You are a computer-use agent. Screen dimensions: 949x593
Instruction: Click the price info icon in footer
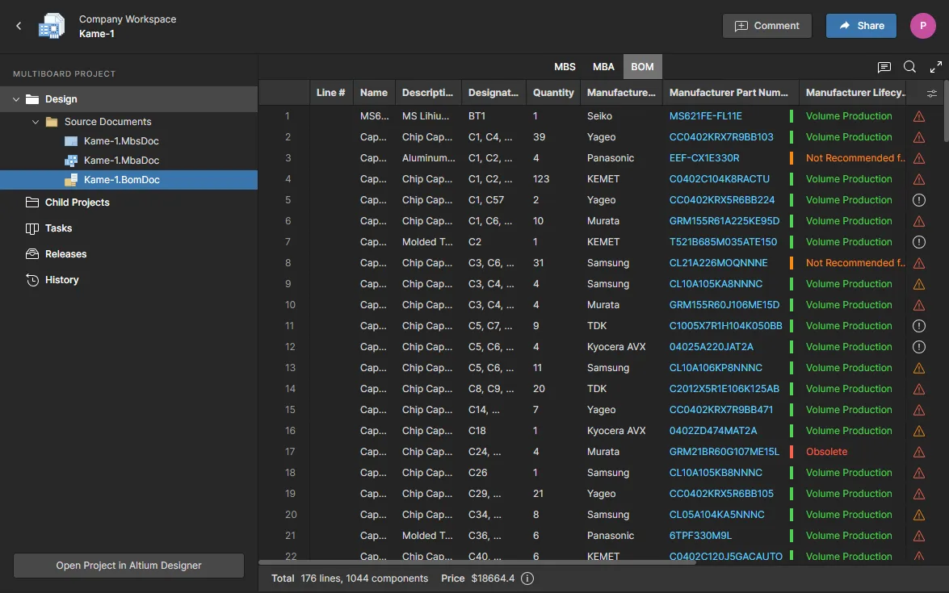click(527, 578)
